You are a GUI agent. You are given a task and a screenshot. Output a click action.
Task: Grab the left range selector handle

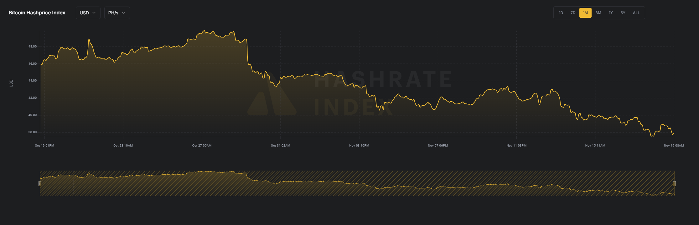click(x=40, y=183)
